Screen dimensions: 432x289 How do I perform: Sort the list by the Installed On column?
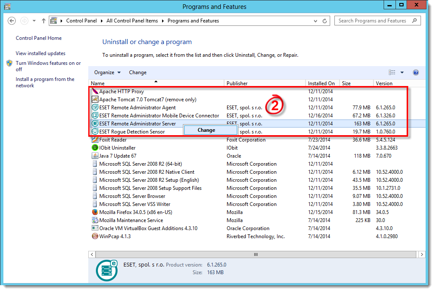tap(322, 83)
